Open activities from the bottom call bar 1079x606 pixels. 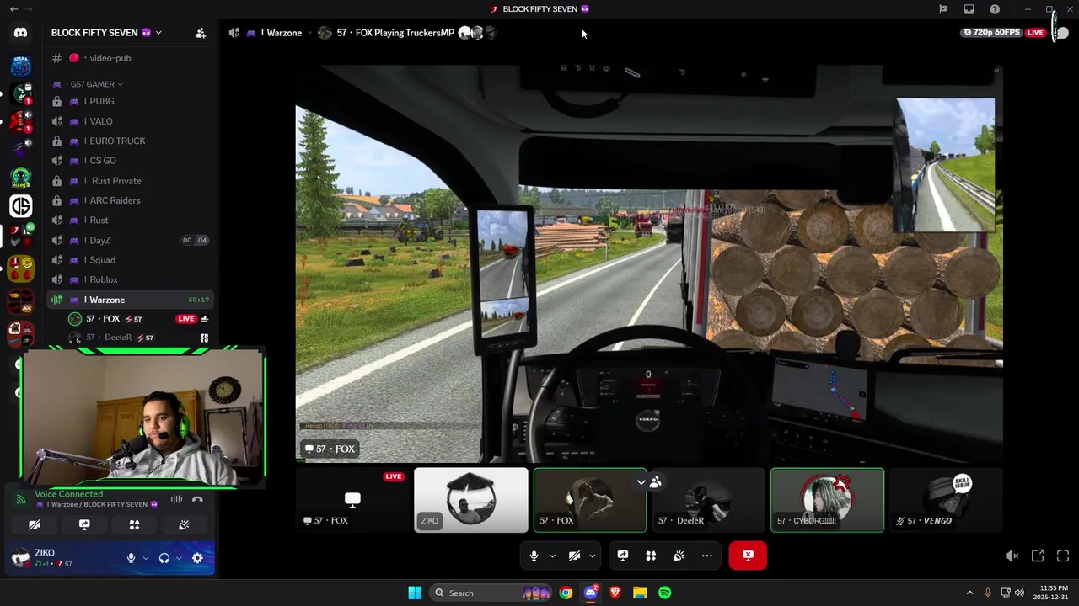pyautogui.click(x=651, y=555)
